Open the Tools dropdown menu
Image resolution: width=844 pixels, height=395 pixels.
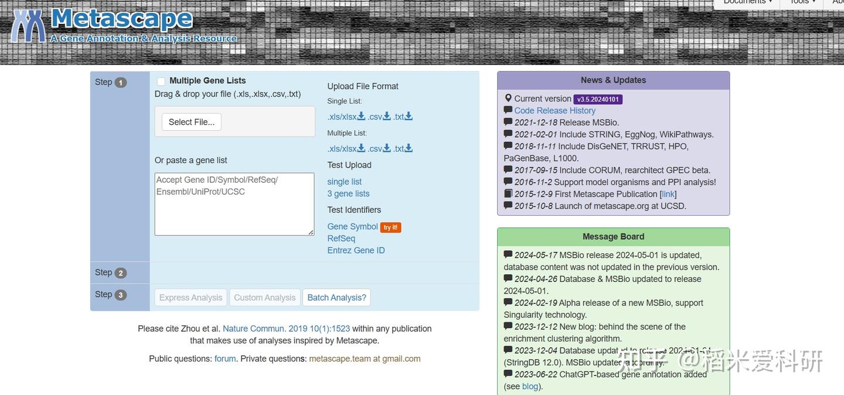click(801, 2)
